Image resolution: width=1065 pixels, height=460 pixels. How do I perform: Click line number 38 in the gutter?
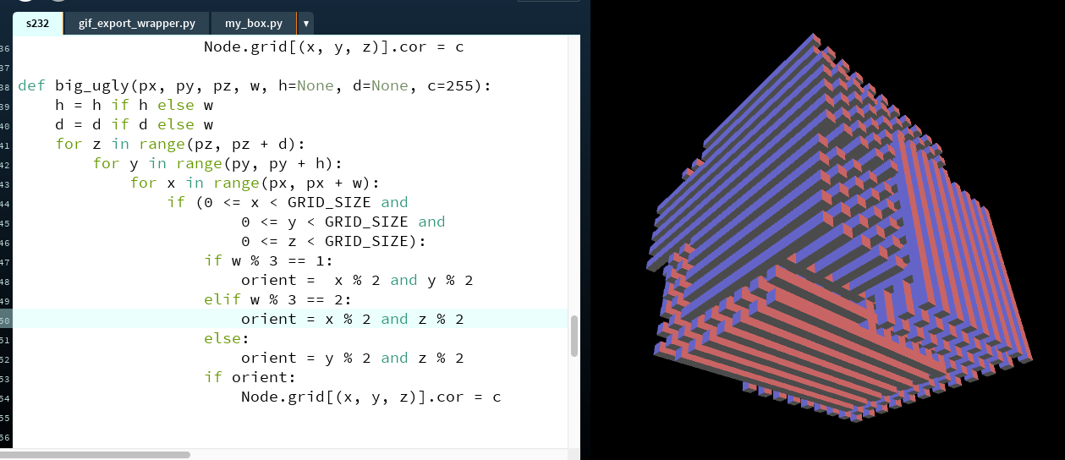coord(5,86)
